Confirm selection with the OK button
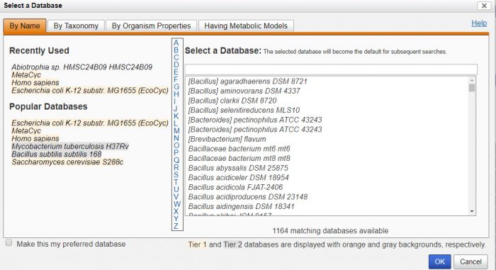The image size is (496, 270). click(x=440, y=261)
